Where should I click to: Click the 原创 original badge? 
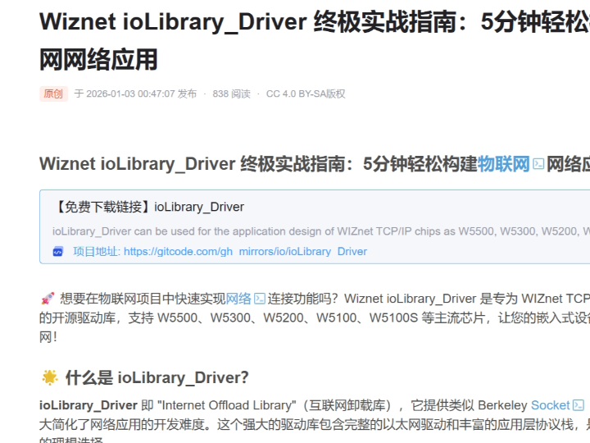click(x=53, y=94)
